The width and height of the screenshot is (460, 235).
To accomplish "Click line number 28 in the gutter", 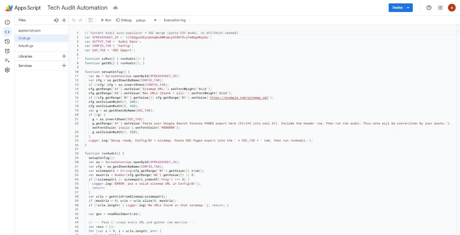I will [77, 153].
